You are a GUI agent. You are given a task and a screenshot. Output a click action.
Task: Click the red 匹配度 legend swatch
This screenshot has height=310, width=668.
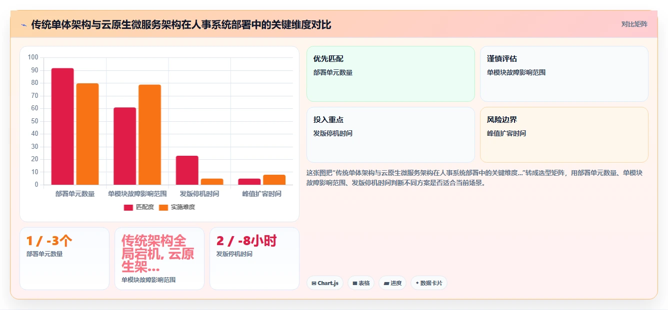[128, 207]
